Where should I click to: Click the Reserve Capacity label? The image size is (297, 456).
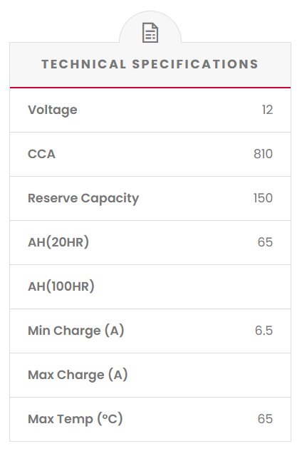click(x=83, y=198)
